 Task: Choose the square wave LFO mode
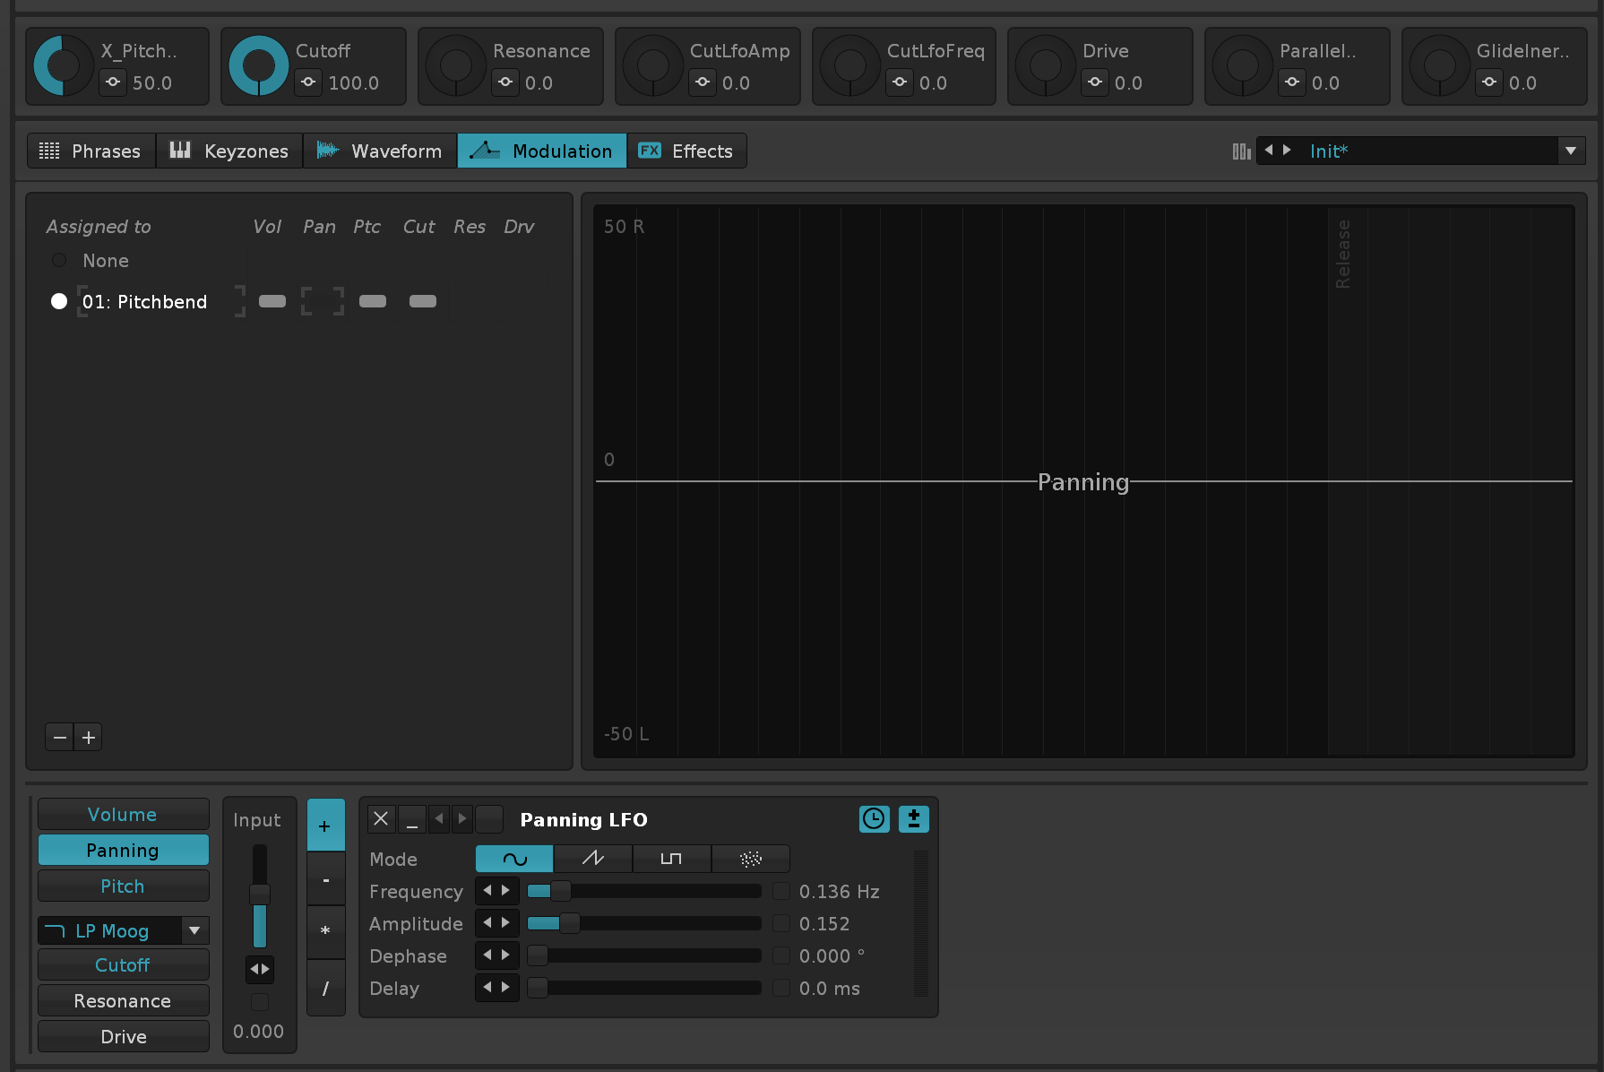[671, 859]
